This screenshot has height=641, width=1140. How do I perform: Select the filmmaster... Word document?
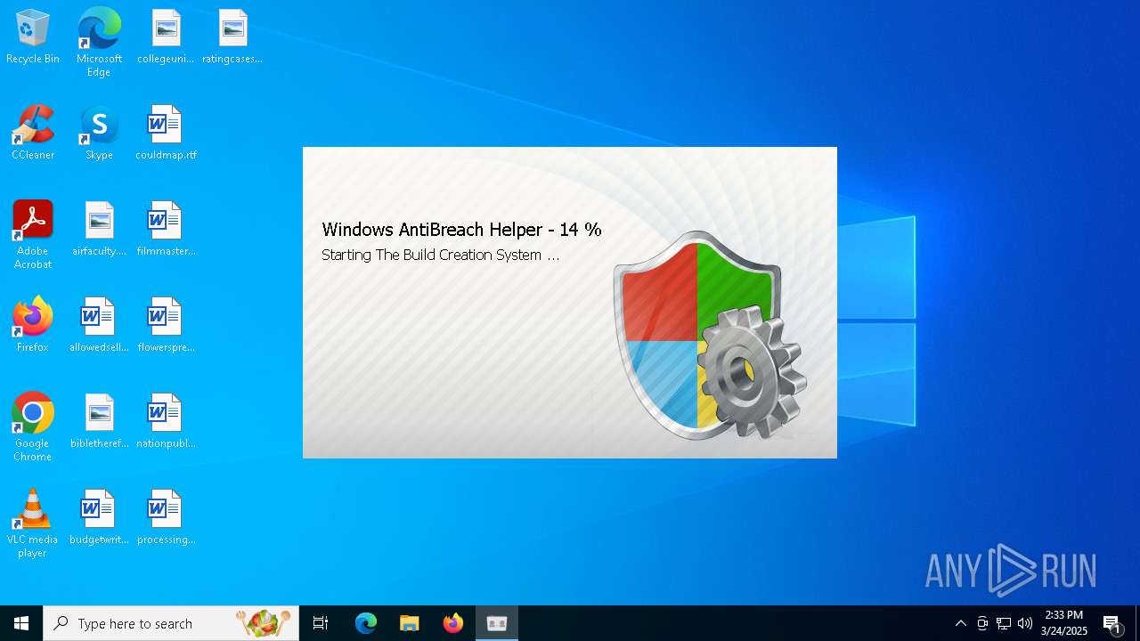[x=166, y=230]
